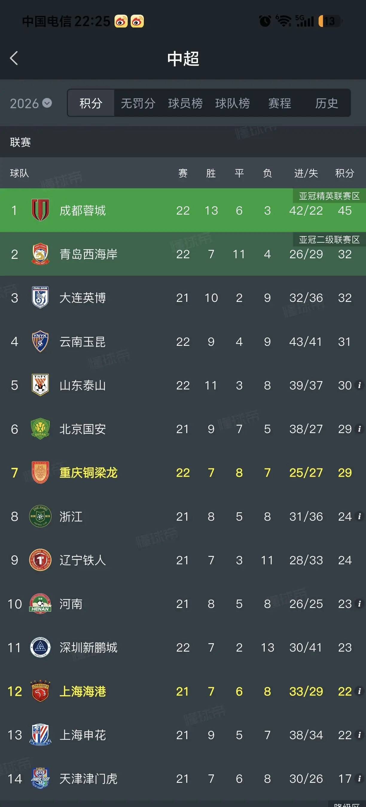Tap the 河南 HENAN team badge
Viewport: 366px width, 807px height.
40,604
